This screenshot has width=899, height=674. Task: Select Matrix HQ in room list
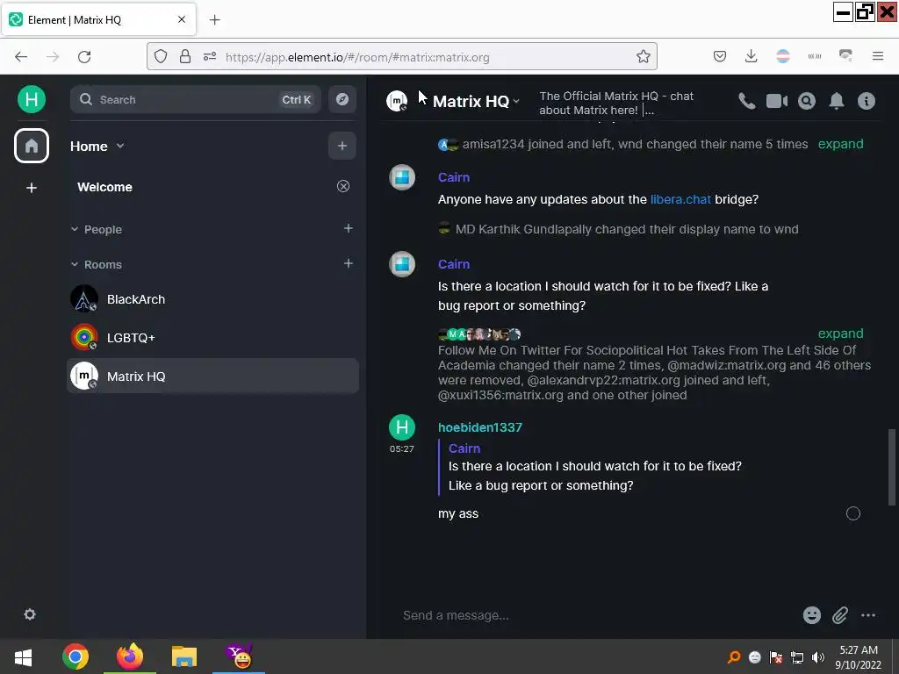pos(212,376)
